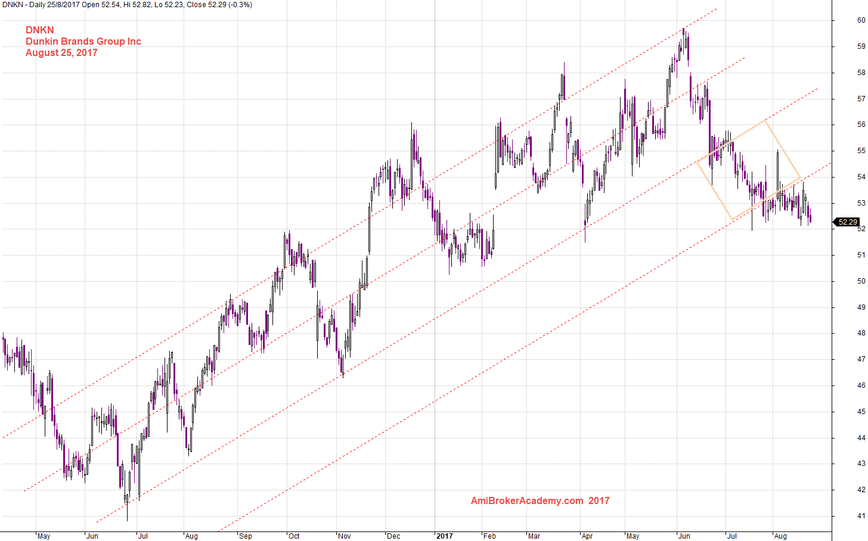Screen dimensions: 868x541
Task: Click the 'Mar' month label on time axis
Action: (534, 536)
